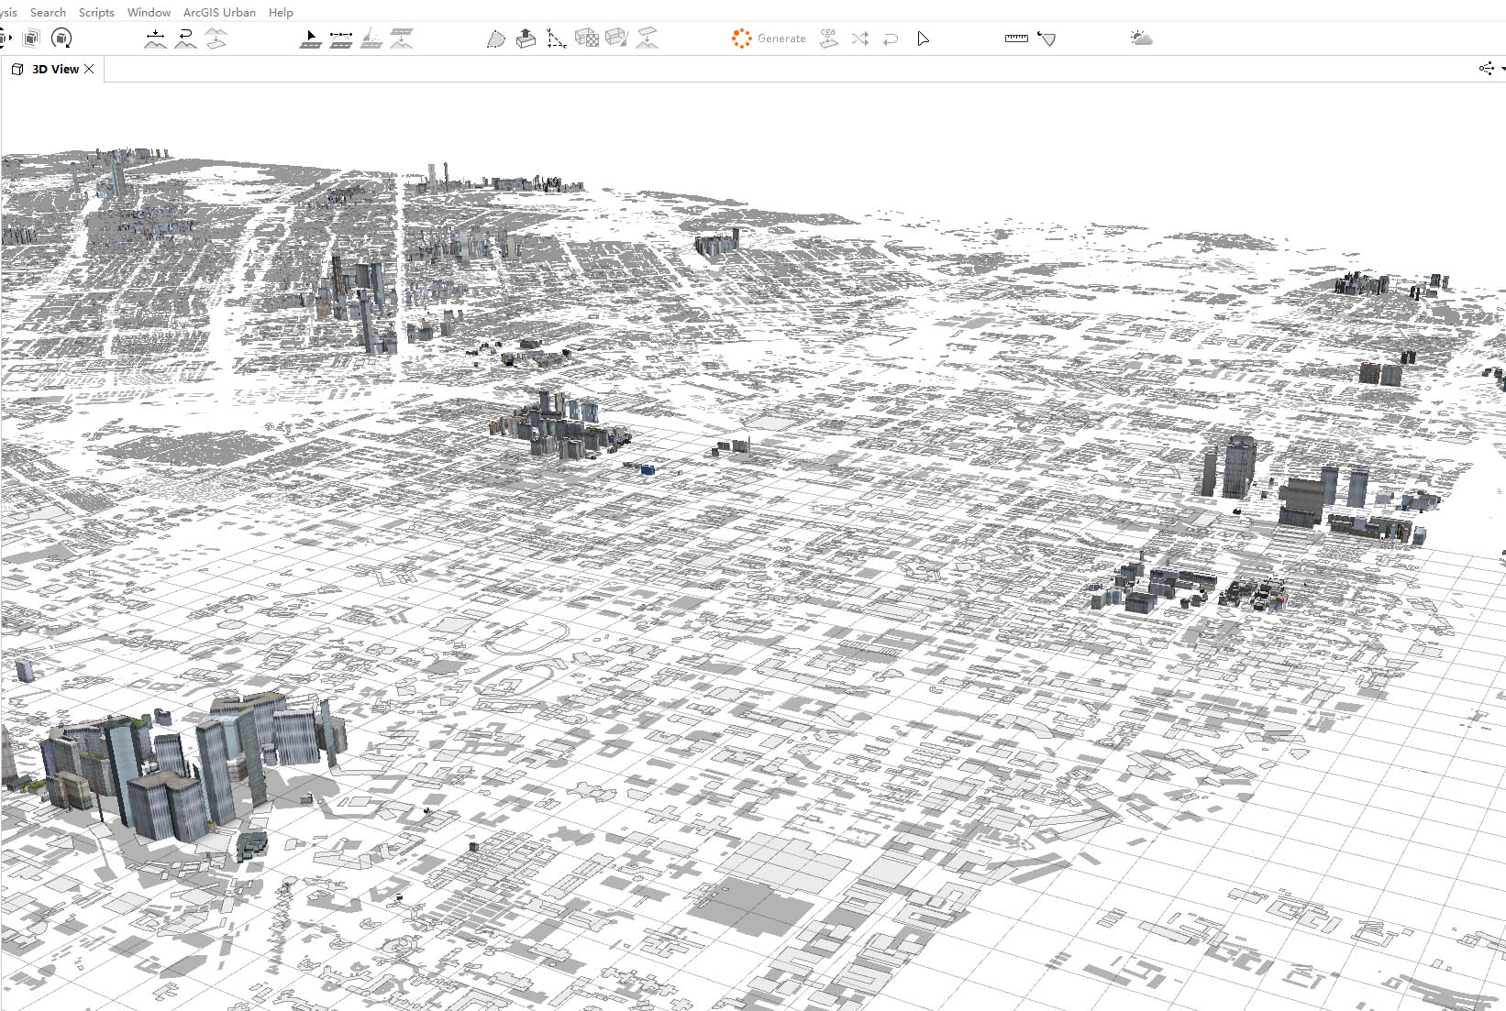Select the measure area tool

click(1046, 38)
